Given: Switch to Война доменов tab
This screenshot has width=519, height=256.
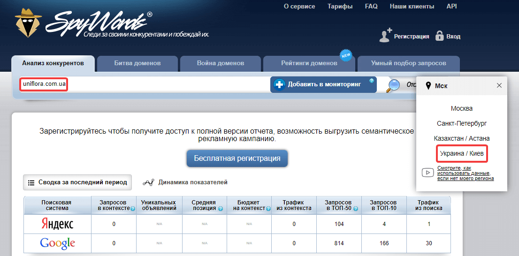Looking at the screenshot, I should point(221,63).
